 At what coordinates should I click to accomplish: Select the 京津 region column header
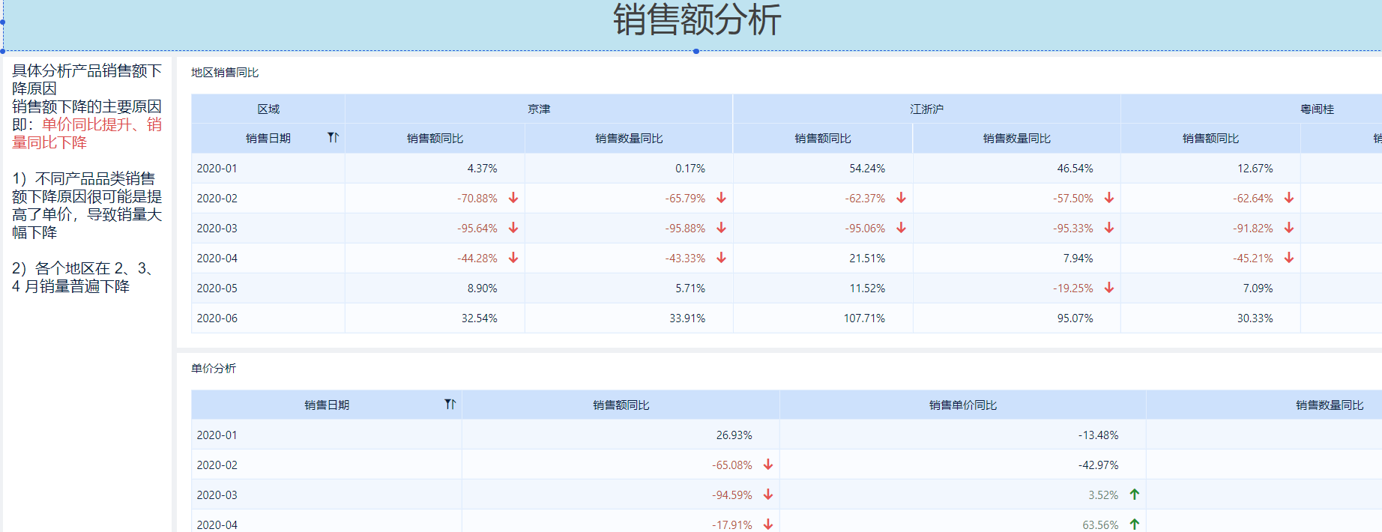point(538,109)
